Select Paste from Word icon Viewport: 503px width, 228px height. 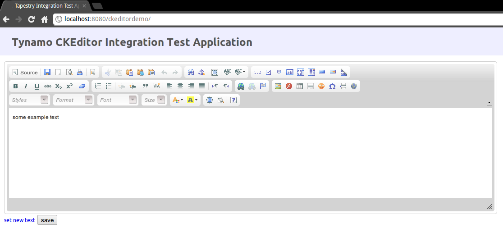pos(151,73)
